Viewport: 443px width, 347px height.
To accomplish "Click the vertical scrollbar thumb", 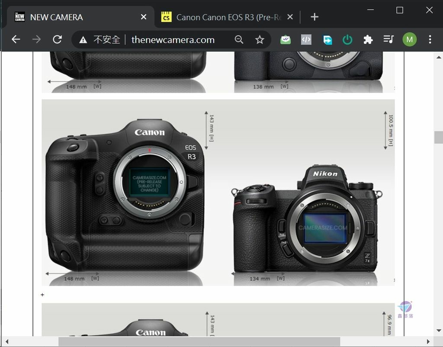I will point(439,137).
